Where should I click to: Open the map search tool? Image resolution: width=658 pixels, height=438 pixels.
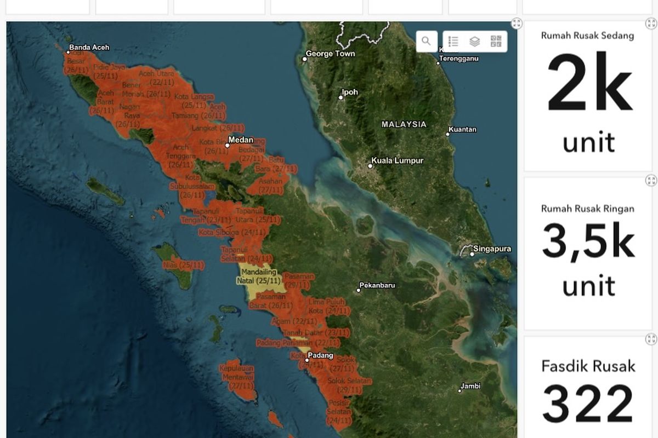[426, 41]
